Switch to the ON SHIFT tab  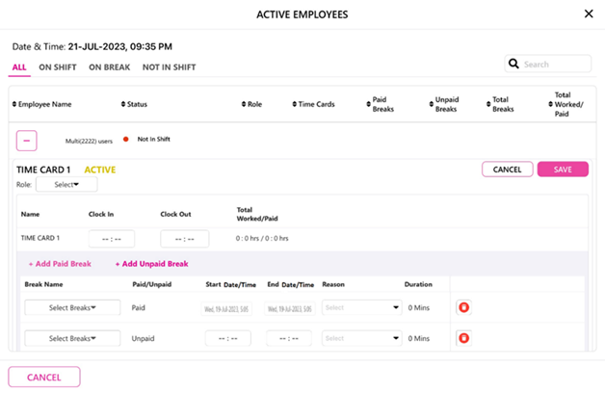[58, 67]
